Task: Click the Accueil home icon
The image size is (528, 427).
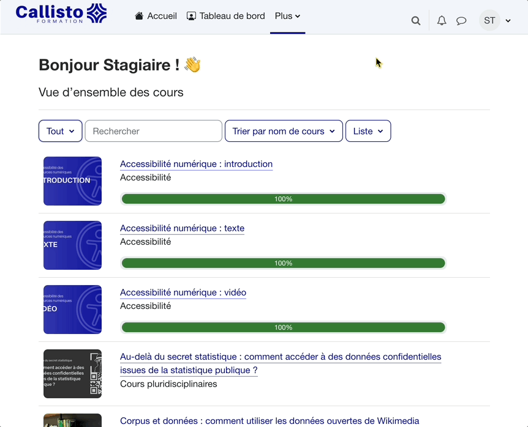Action: [140, 16]
